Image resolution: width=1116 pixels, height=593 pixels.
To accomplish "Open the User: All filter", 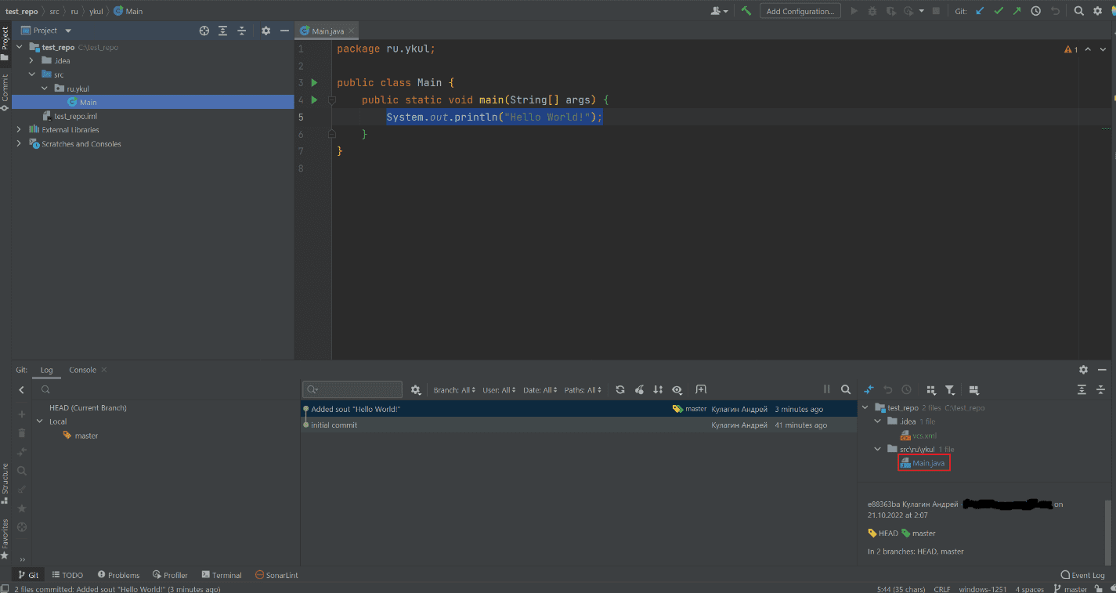I will (500, 390).
